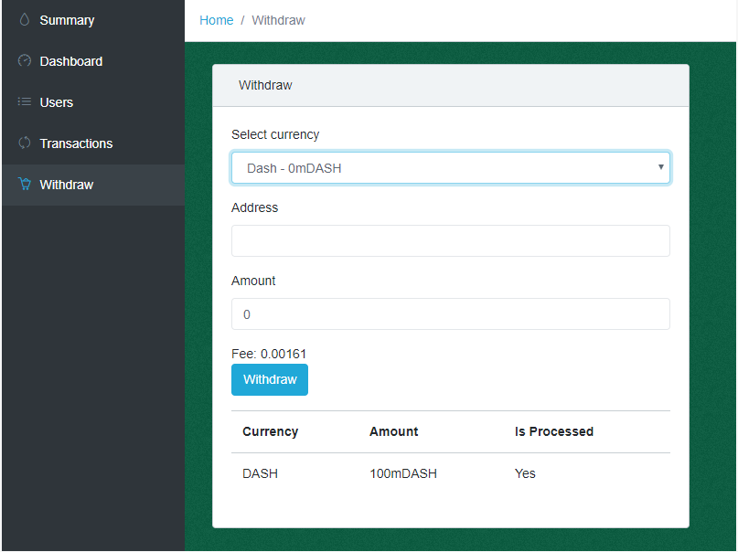This screenshot has height=552, width=738.
Task: Select the DASH row in withdrawals table
Action: point(451,473)
